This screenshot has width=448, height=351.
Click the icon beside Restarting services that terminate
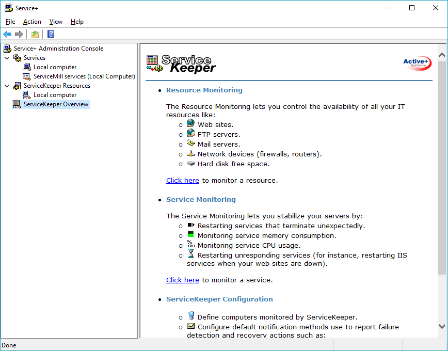[191, 225]
